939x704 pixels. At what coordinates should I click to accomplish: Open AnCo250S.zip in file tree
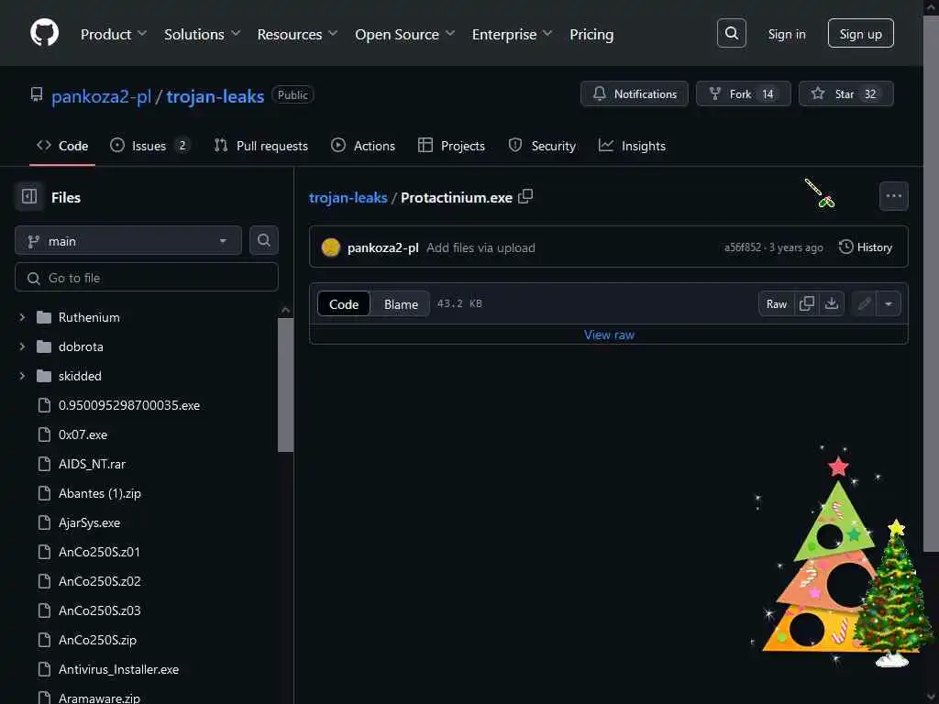coord(97,640)
